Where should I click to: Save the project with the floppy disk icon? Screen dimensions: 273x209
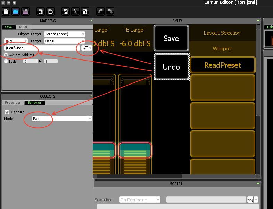(25, 12)
